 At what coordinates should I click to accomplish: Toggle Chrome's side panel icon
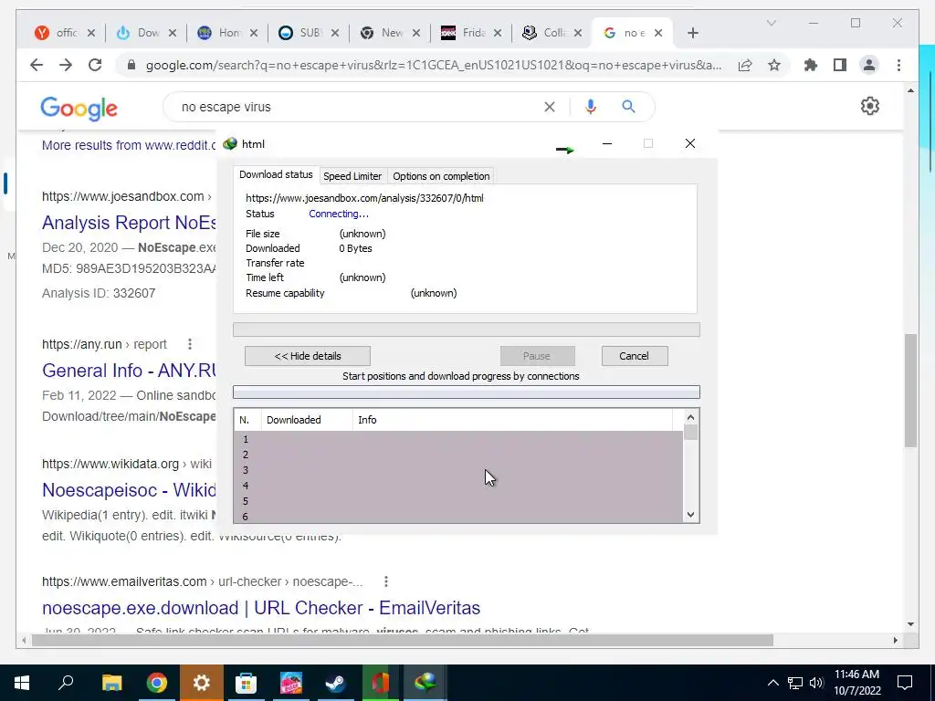(x=840, y=65)
